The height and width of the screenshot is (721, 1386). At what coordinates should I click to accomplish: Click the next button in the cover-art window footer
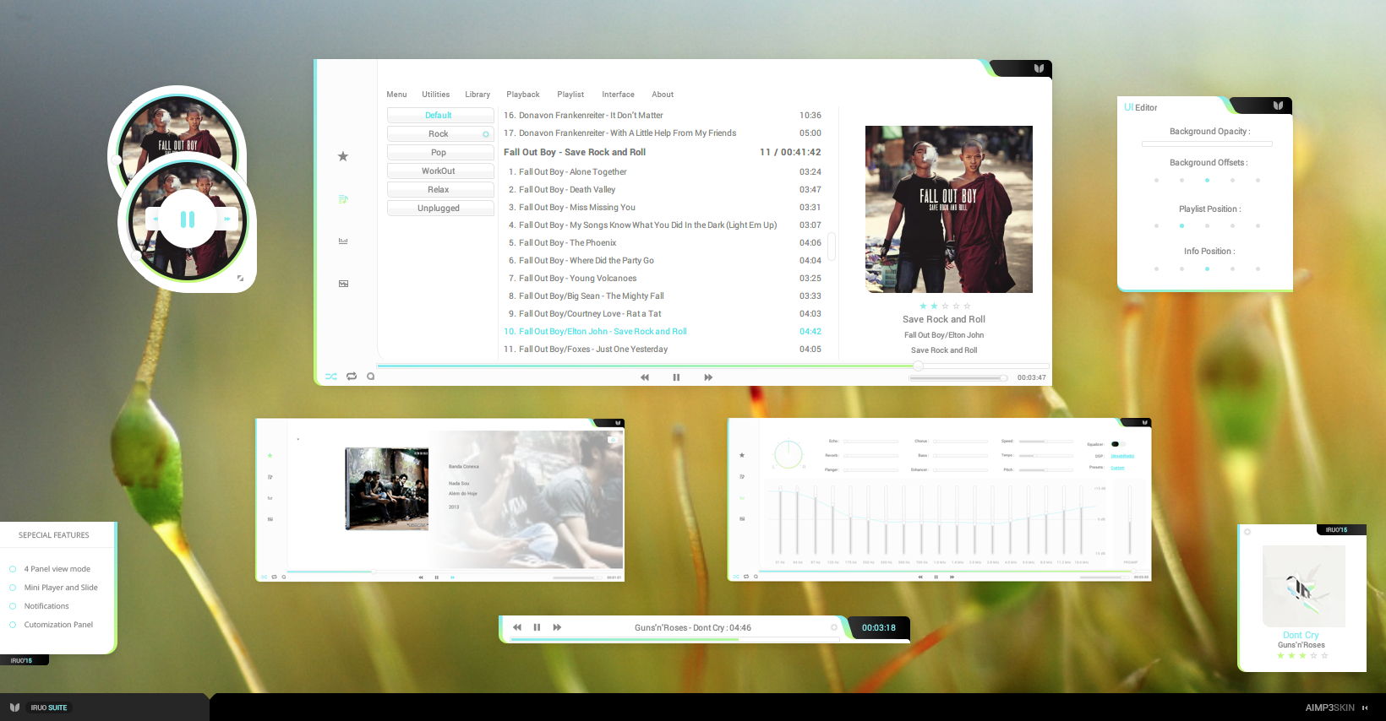(452, 577)
